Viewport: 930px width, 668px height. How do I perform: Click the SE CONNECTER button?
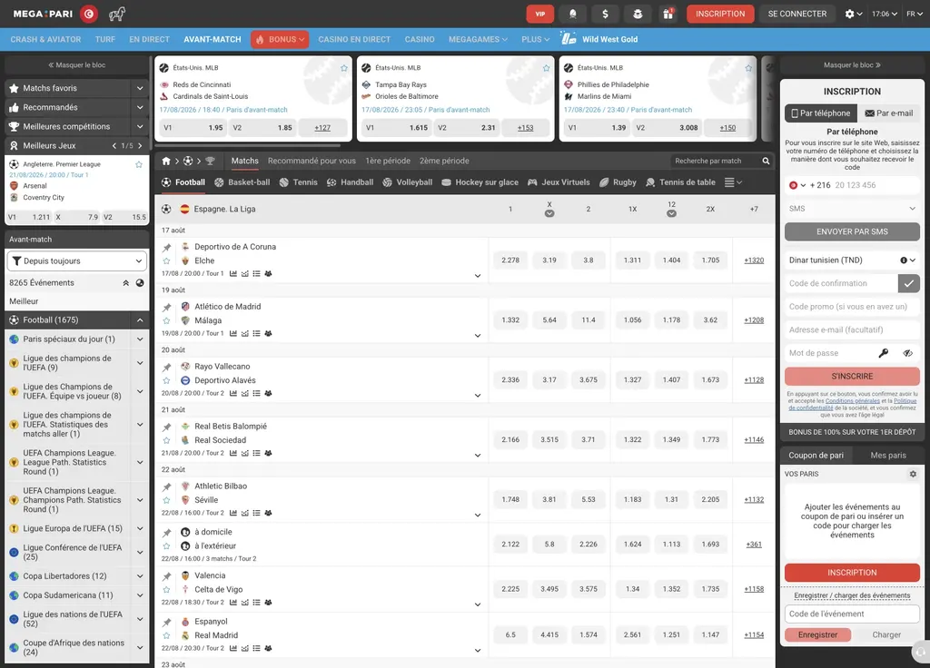click(796, 14)
